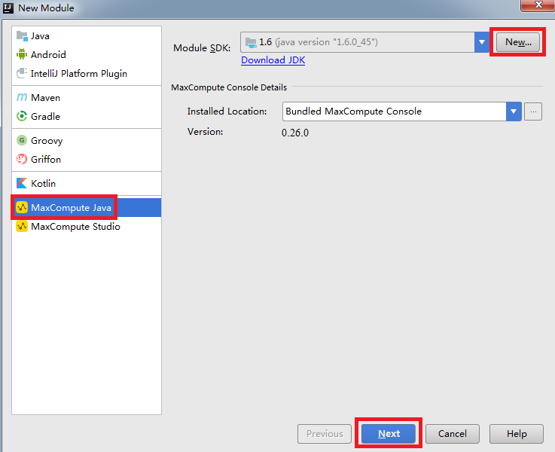Open the Module SDK dropdown arrow

click(482, 42)
